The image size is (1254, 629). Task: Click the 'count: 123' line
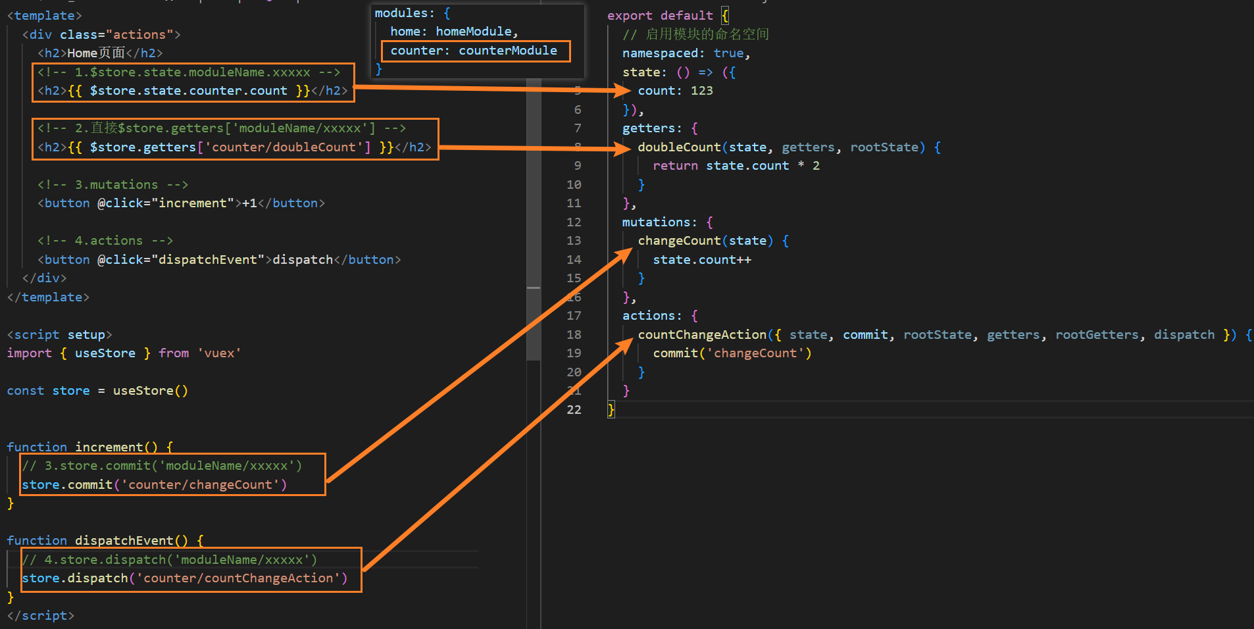pos(675,91)
